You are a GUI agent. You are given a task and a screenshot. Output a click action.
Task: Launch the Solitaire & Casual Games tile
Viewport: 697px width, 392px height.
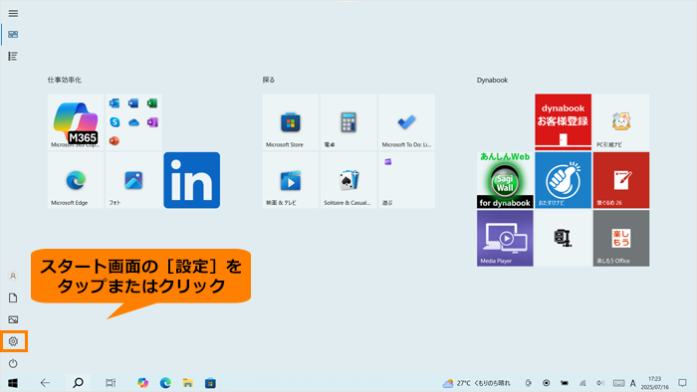point(348,180)
